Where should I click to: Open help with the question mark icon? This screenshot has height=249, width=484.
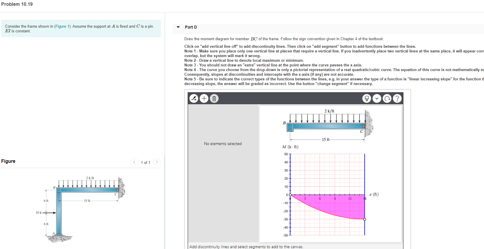[397, 98]
